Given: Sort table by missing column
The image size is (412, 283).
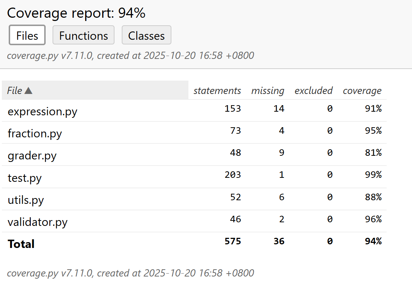Looking at the screenshot, I should [x=268, y=91].
